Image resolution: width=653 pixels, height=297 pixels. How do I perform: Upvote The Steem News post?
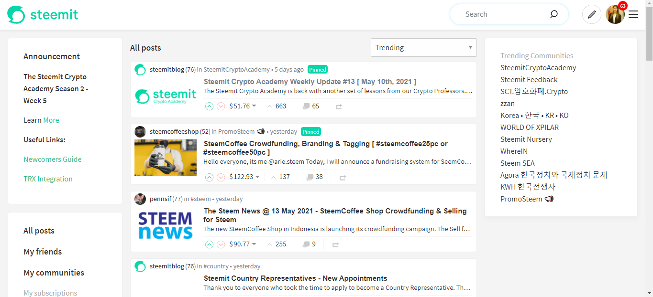[x=209, y=244]
